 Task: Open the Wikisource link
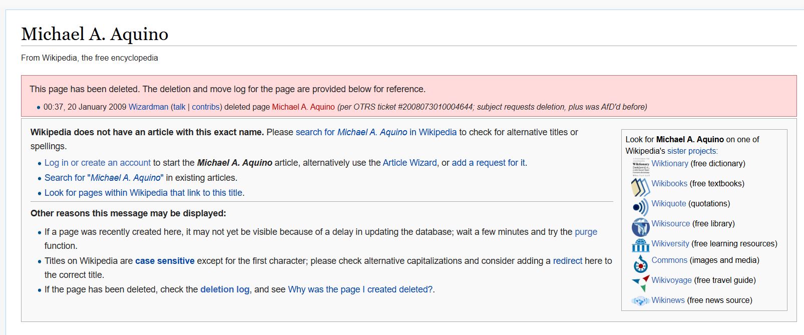(x=670, y=223)
